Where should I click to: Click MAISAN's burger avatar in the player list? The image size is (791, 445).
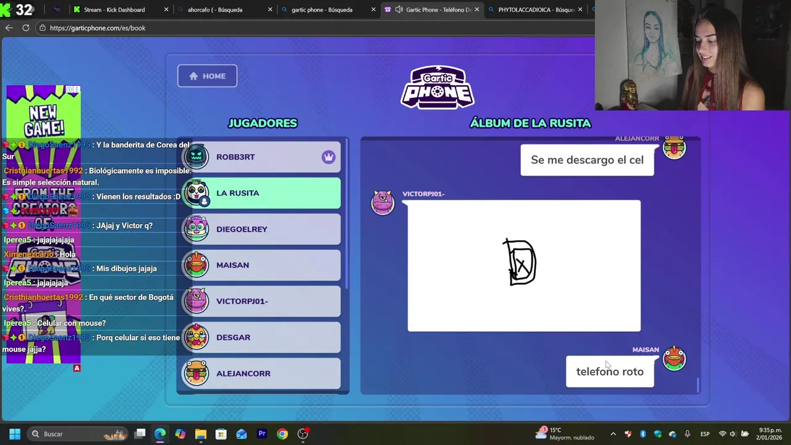click(x=197, y=265)
